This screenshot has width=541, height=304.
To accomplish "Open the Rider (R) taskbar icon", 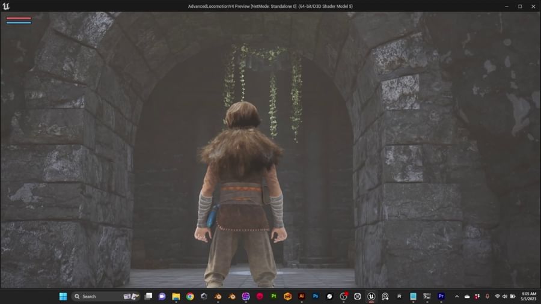I will click(x=399, y=296).
